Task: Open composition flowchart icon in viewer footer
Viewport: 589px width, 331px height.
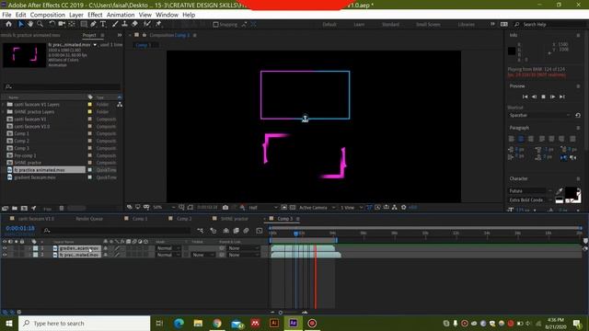Action: click(395, 207)
